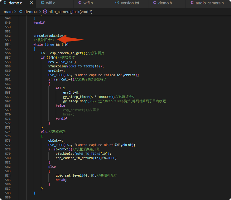Click the C icon on audio_camera.h tab
The width and height of the screenshot is (231, 200).
coord(192,3)
